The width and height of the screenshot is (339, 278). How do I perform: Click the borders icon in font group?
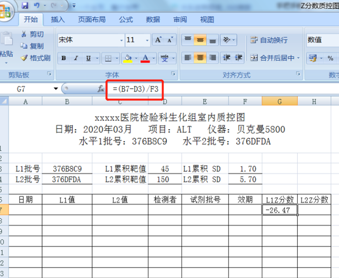point(109,58)
